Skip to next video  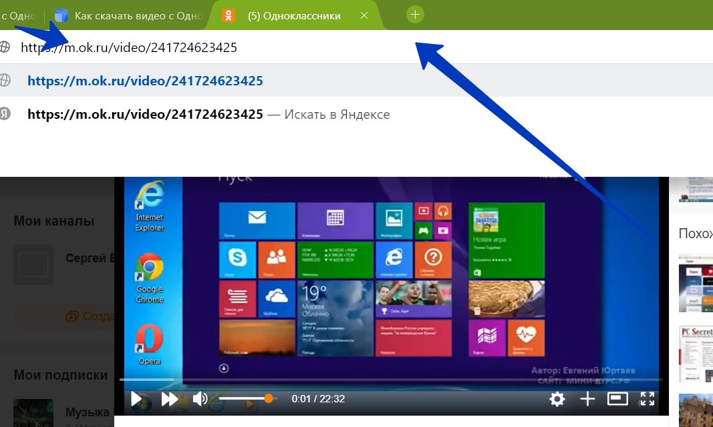[x=169, y=399]
